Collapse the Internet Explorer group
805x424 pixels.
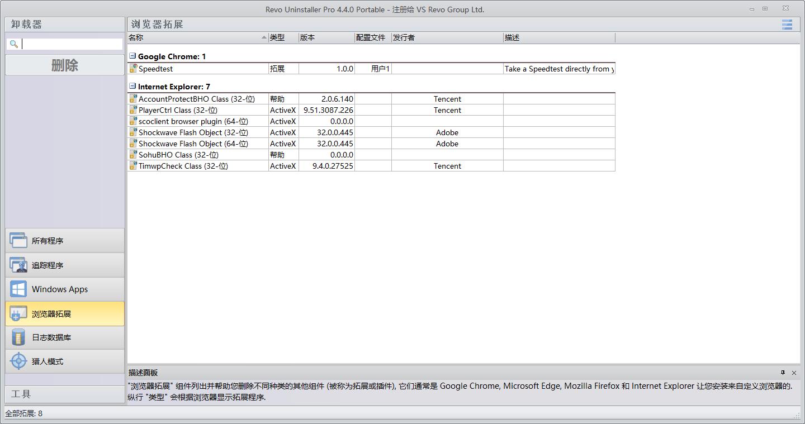(x=132, y=86)
